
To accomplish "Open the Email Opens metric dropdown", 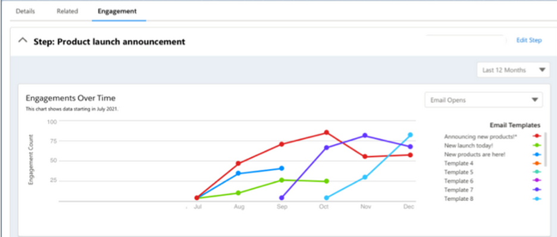I will 483,100.
